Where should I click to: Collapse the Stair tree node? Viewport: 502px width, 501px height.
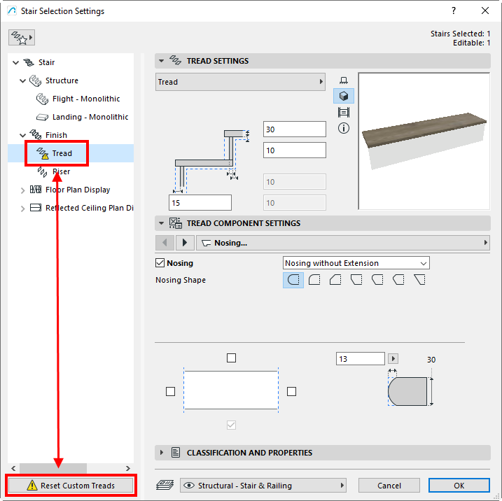[x=15, y=62]
